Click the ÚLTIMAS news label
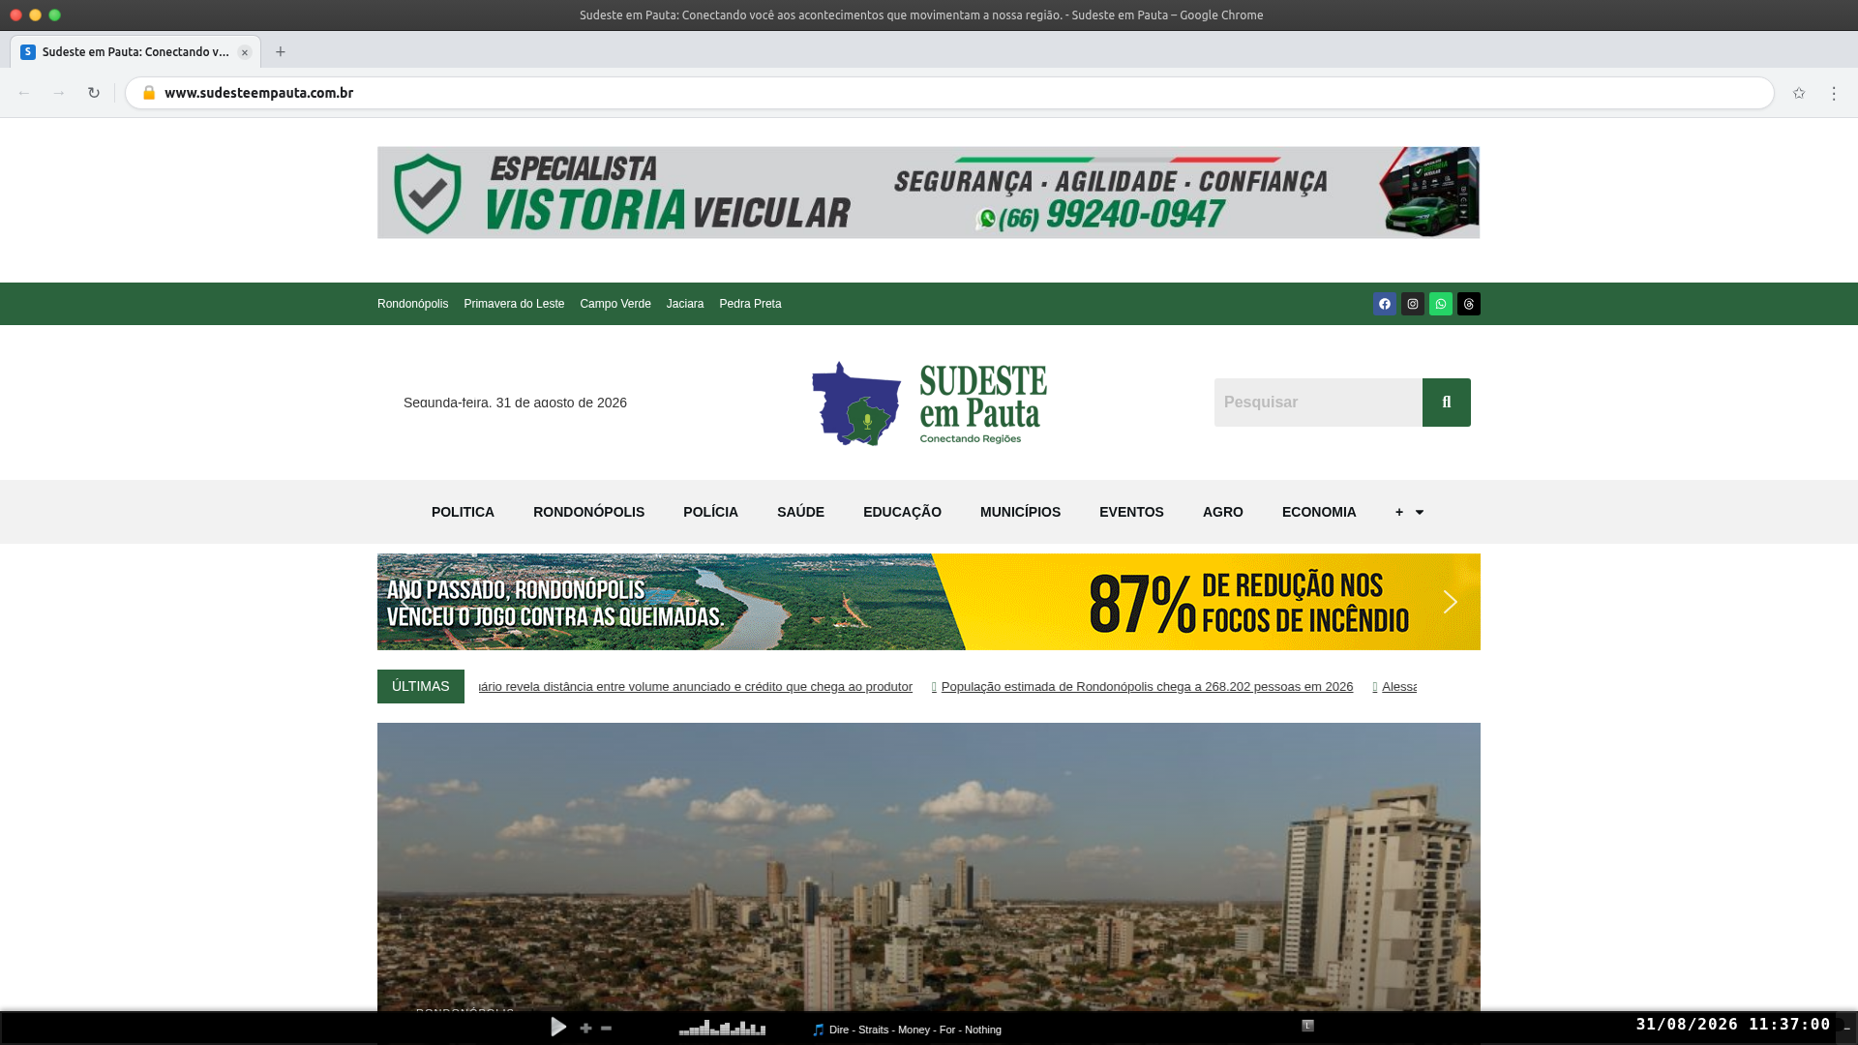1858x1045 pixels. [x=421, y=686]
